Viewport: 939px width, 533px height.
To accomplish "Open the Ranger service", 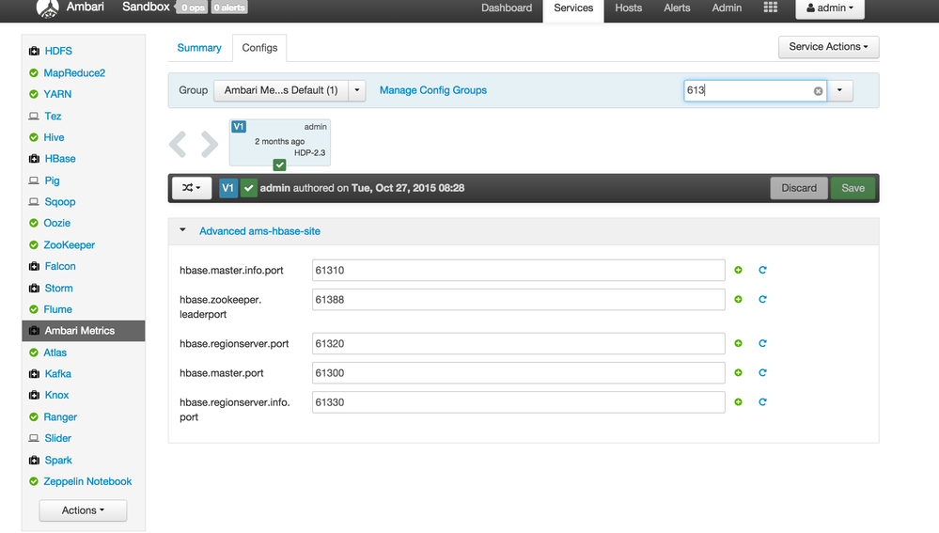I will (x=60, y=416).
